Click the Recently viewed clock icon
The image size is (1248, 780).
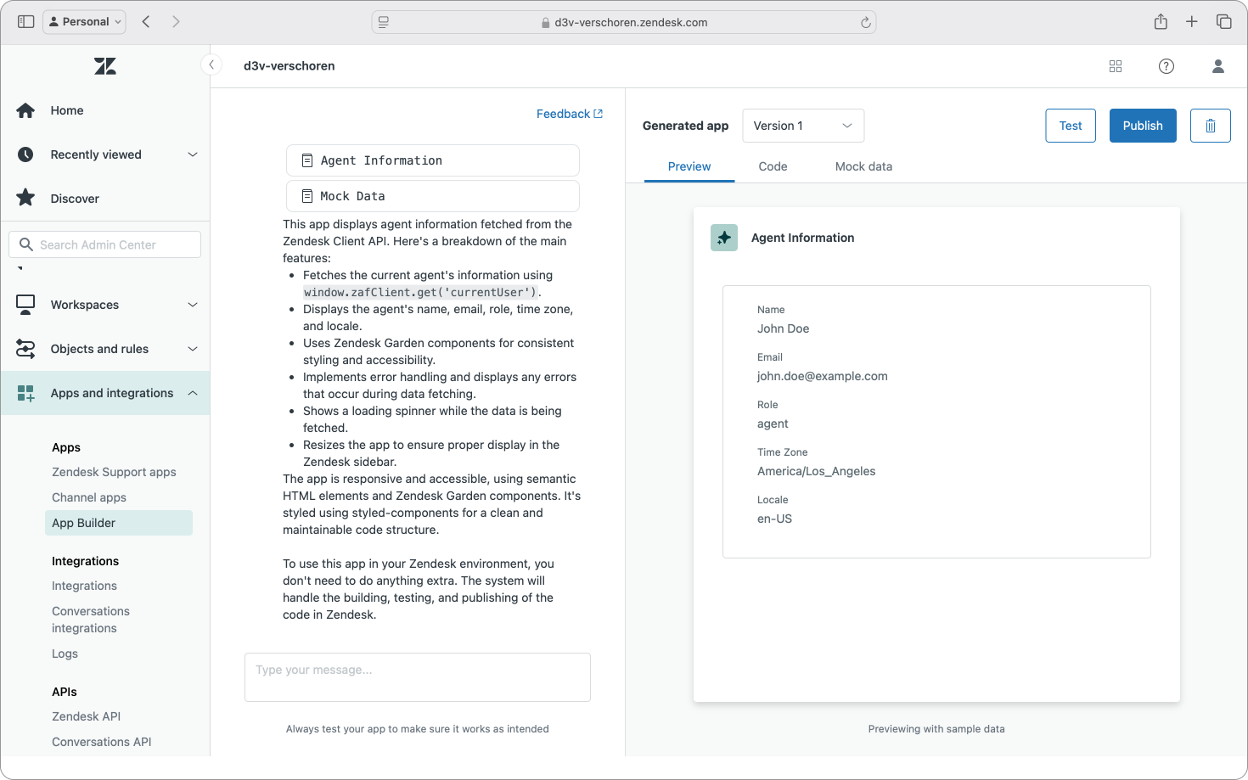coord(25,154)
